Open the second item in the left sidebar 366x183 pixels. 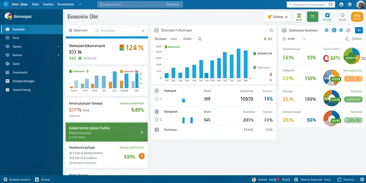[x=31, y=38]
